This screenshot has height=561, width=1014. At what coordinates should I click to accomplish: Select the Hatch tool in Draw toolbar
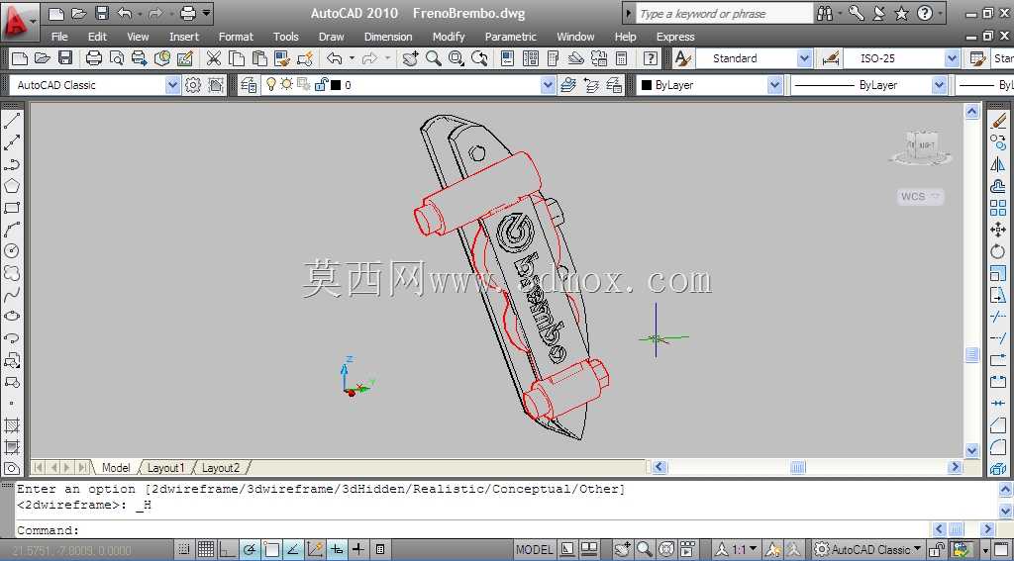pos(12,425)
